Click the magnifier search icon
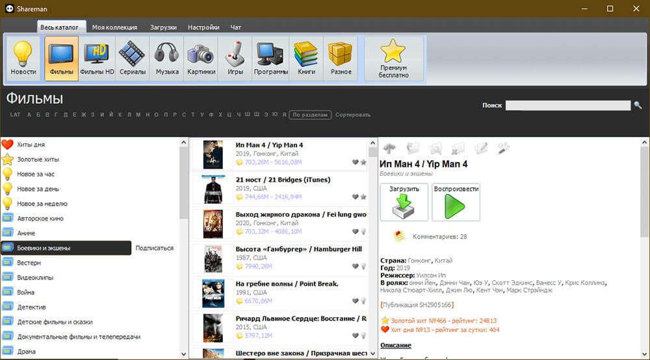Viewport: 650px width, 360px height. coord(638,105)
